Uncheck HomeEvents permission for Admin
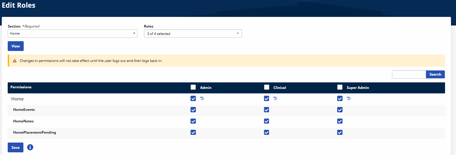Viewport: 456px width, 155px height. (x=193, y=110)
